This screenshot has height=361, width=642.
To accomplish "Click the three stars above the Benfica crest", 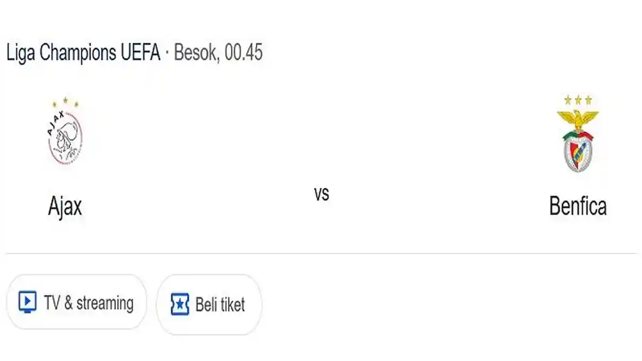I will [x=579, y=99].
